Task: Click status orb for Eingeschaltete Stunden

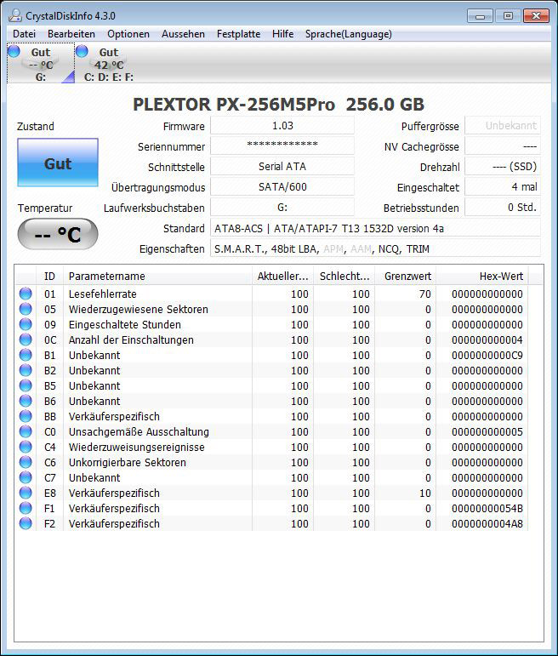Action: click(x=26, y=324)
